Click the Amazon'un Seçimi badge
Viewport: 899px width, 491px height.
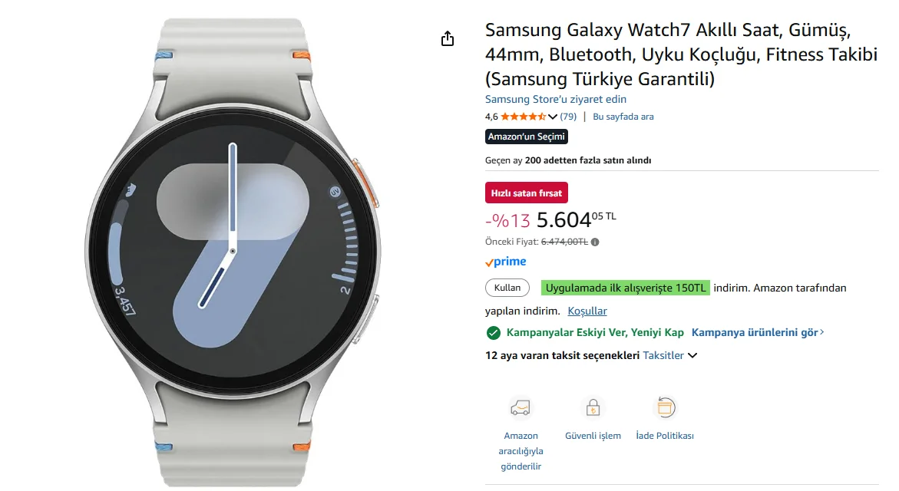527,137
